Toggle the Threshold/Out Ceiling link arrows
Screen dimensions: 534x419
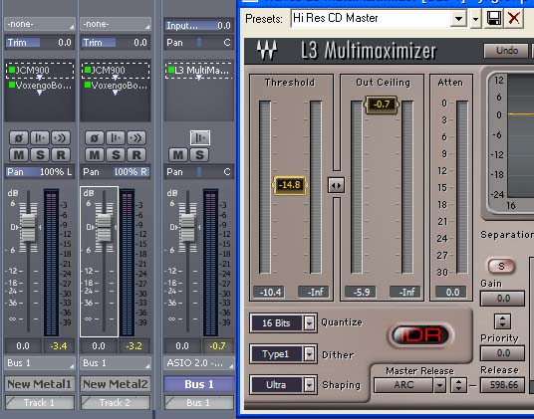coord(336,185)
